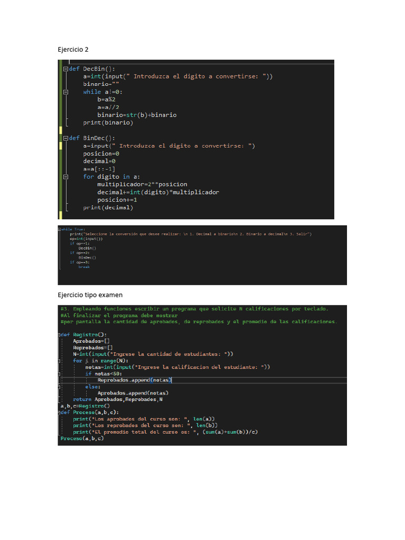Screen dimensions: 405x540
Task: Click the line 'a=a[::-1]'
Action: click(x=99, y=169)
